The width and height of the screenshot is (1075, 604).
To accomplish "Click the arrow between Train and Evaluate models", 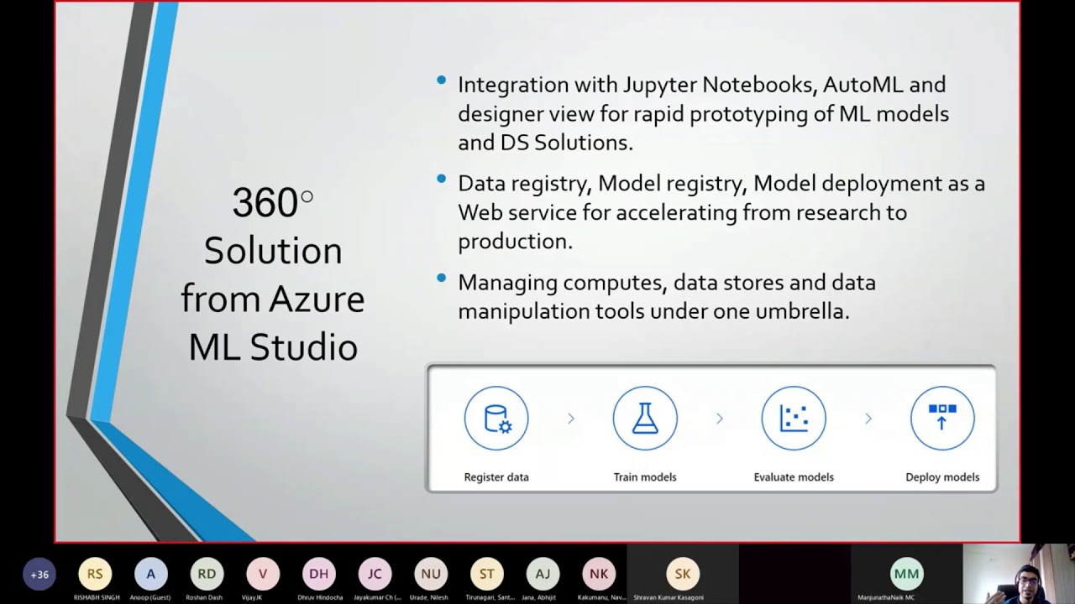I will coord(720,418).
